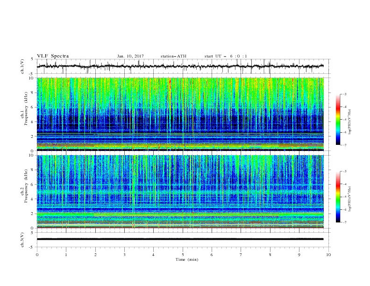The width and height of the screenshot is (370, 286).
Task: Click time axis tick label "7"
Action: (241, 255)
